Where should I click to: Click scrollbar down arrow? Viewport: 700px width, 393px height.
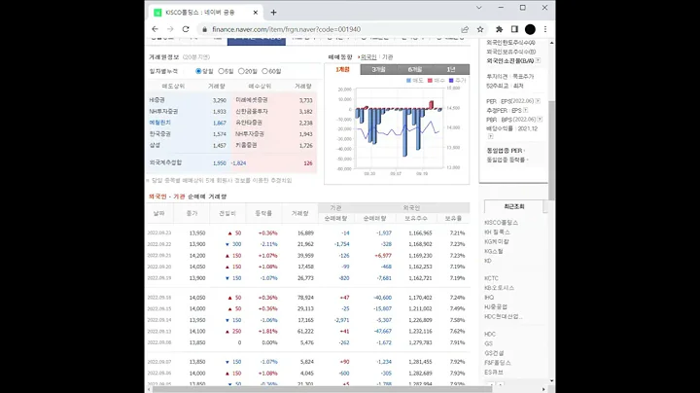click(552, 381)
